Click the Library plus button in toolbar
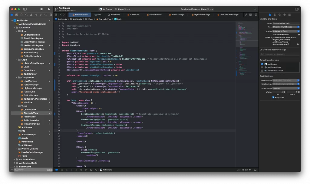This screenshot has width=310, height=184. coord(255,9)
